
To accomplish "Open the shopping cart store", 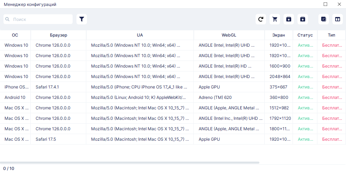I will click(x=275, y=19).
